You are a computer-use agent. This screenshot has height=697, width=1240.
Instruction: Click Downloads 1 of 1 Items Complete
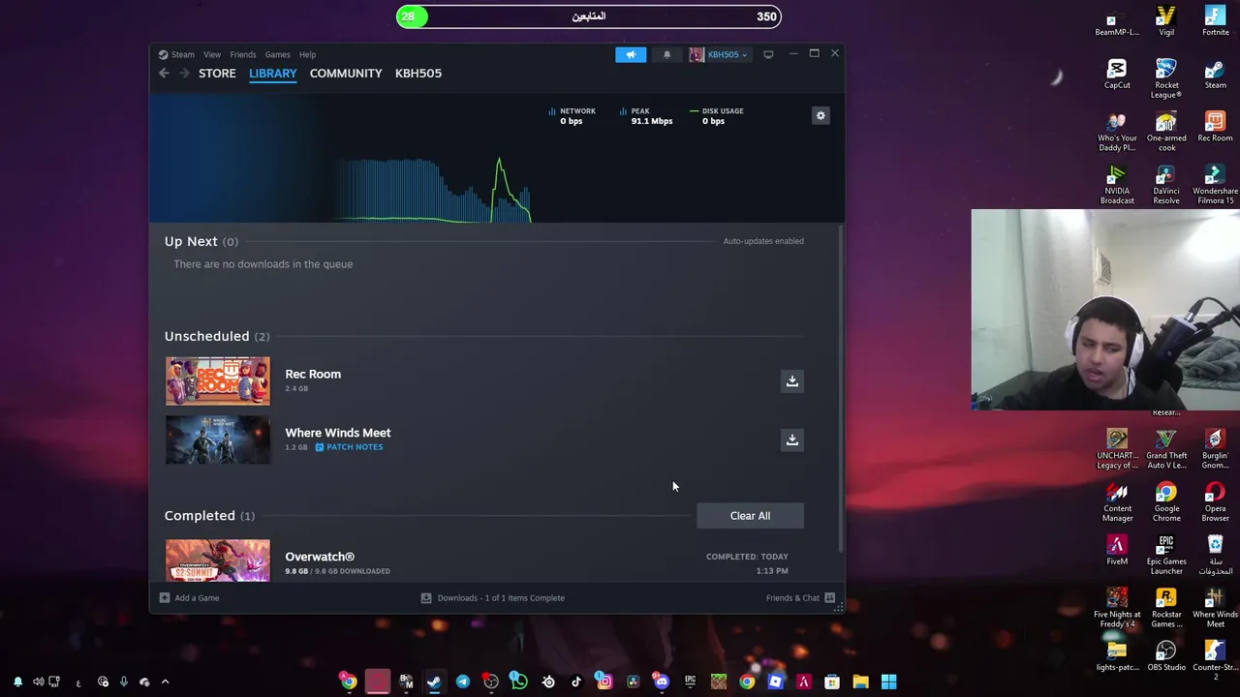coord(493,597)
